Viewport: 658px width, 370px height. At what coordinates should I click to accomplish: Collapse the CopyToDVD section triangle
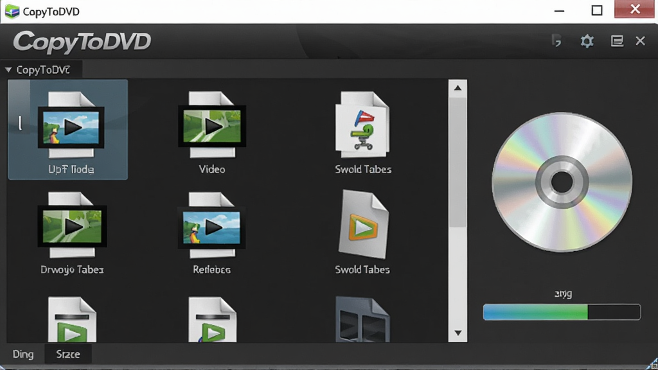coord(8,69)
